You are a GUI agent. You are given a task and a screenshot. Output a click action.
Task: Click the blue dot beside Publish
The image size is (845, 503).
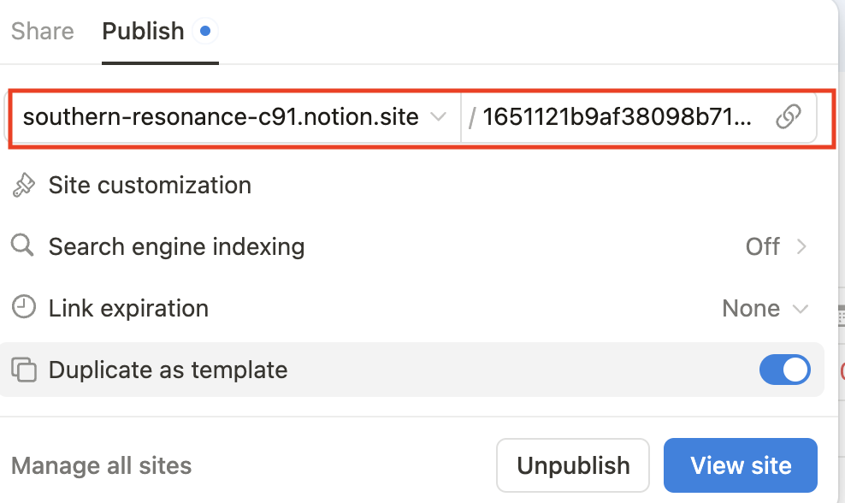pos(204,32)
